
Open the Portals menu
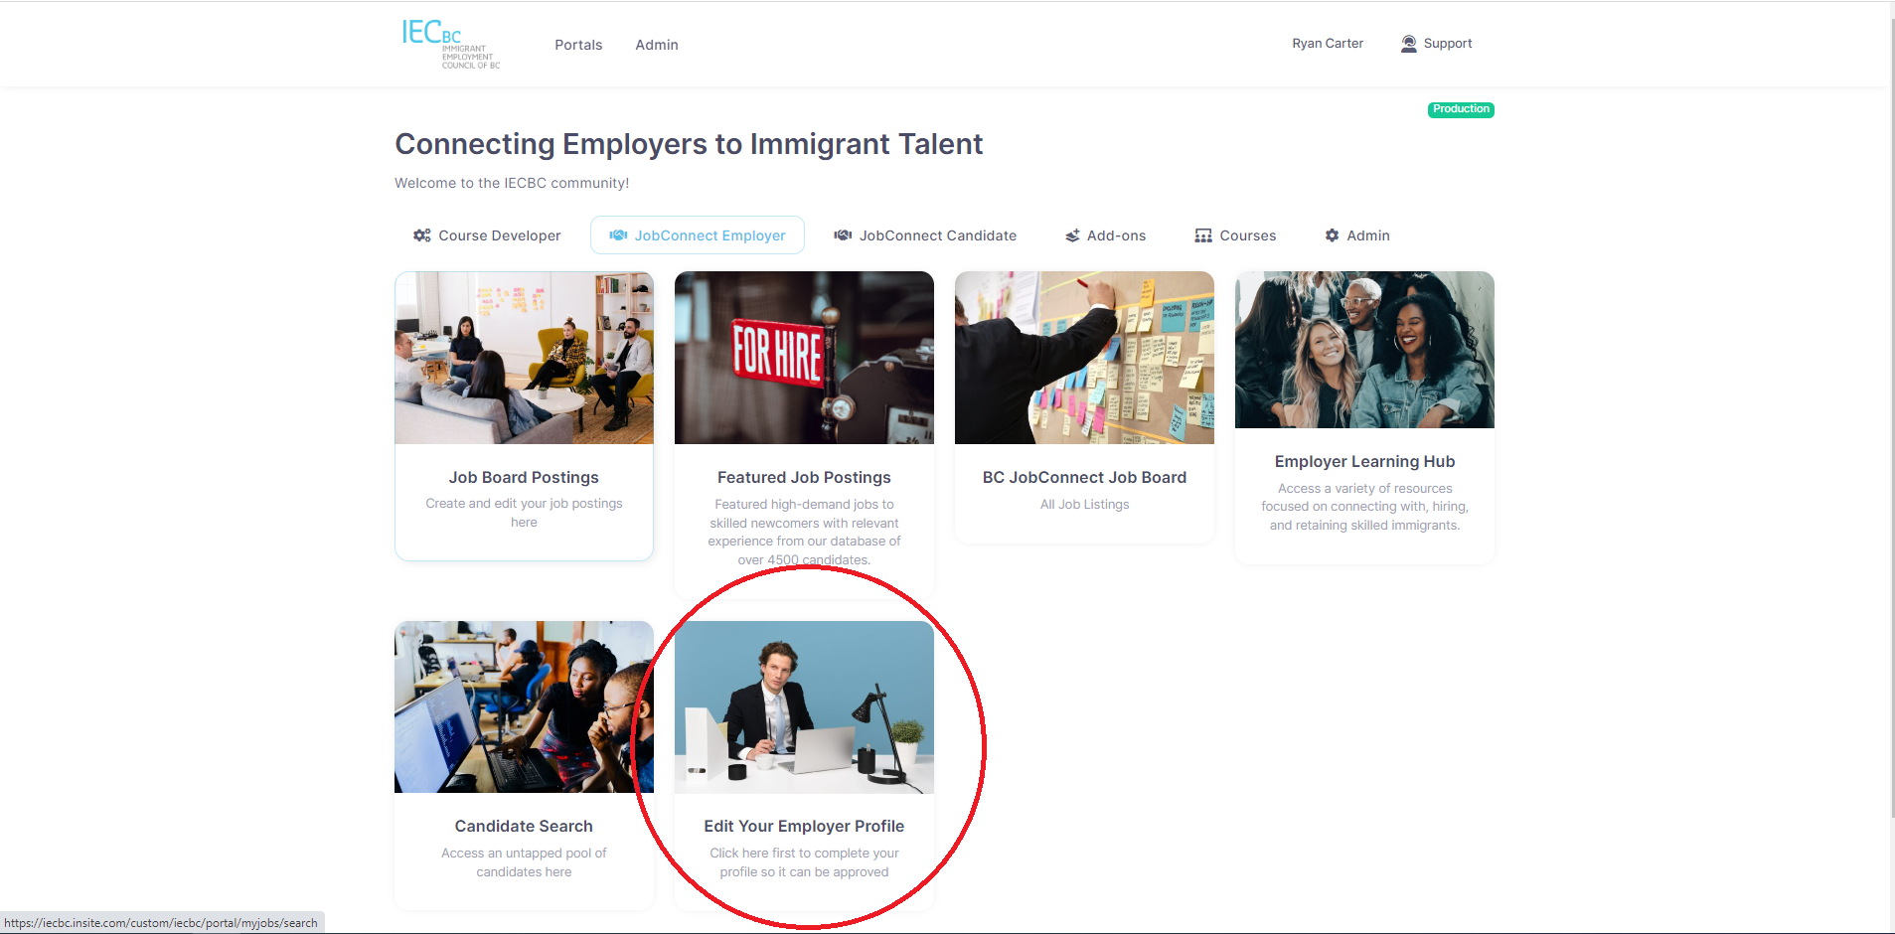tap(577, 44)
